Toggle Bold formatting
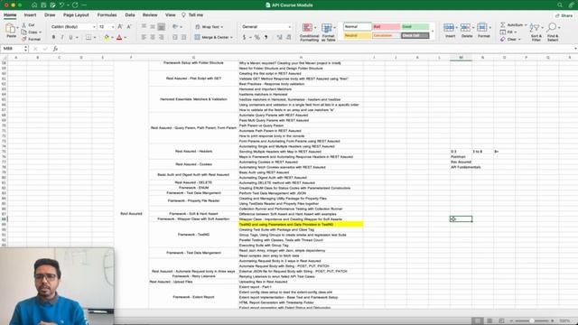The width and height of the screenshot is (578, 325). 54,37
